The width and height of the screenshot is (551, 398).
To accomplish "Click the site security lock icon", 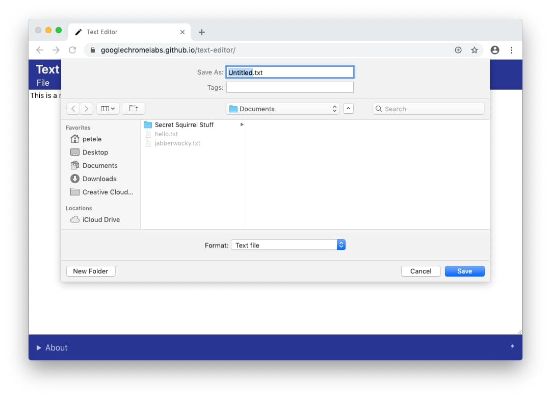I will tap(92, 50).
